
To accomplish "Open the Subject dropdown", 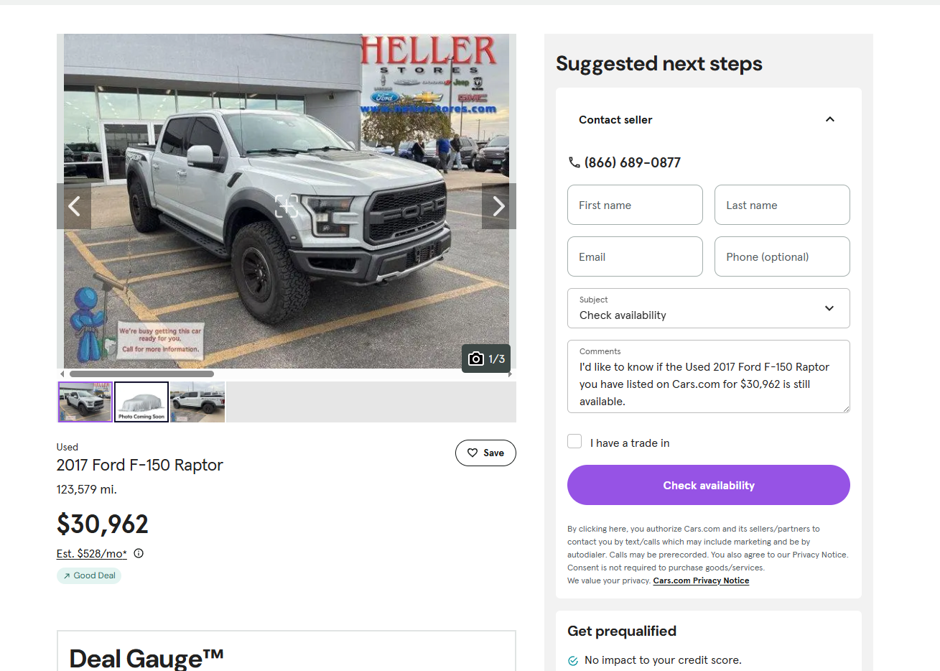I will (x=709, y=308).
